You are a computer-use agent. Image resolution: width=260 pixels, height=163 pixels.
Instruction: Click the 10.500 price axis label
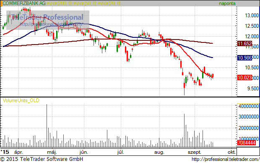(x=252, y=68)
